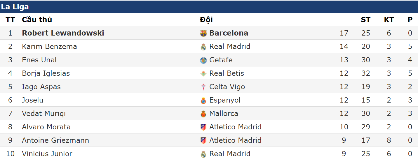
Task: Select Joselu's player name
Action: coord(33,100)
